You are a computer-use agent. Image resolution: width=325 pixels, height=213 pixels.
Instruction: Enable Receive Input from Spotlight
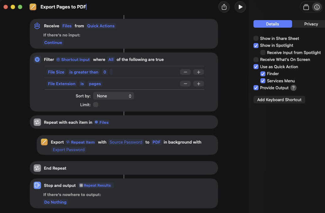(x=263, y=52)
